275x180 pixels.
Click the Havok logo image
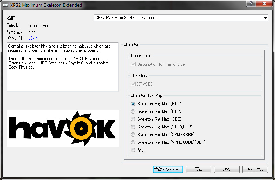pyautogui.click(x=63, y=128)
